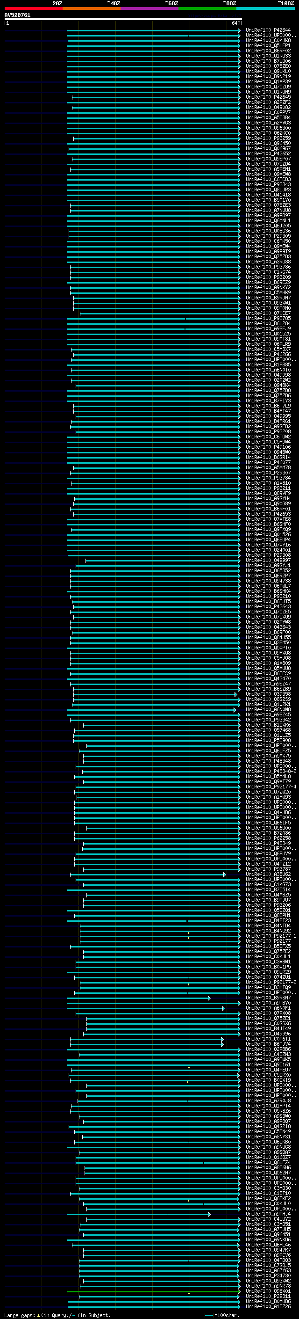
Task: Click the red 20% identity legend segment
Action: point(33,8)
